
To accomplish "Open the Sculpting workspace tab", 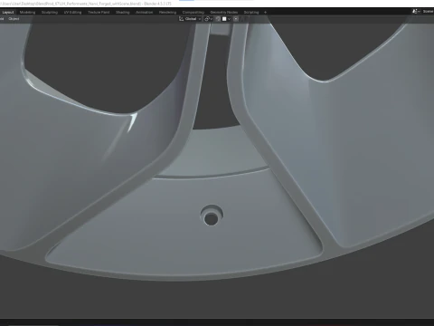I will click(x=50, y=13).
